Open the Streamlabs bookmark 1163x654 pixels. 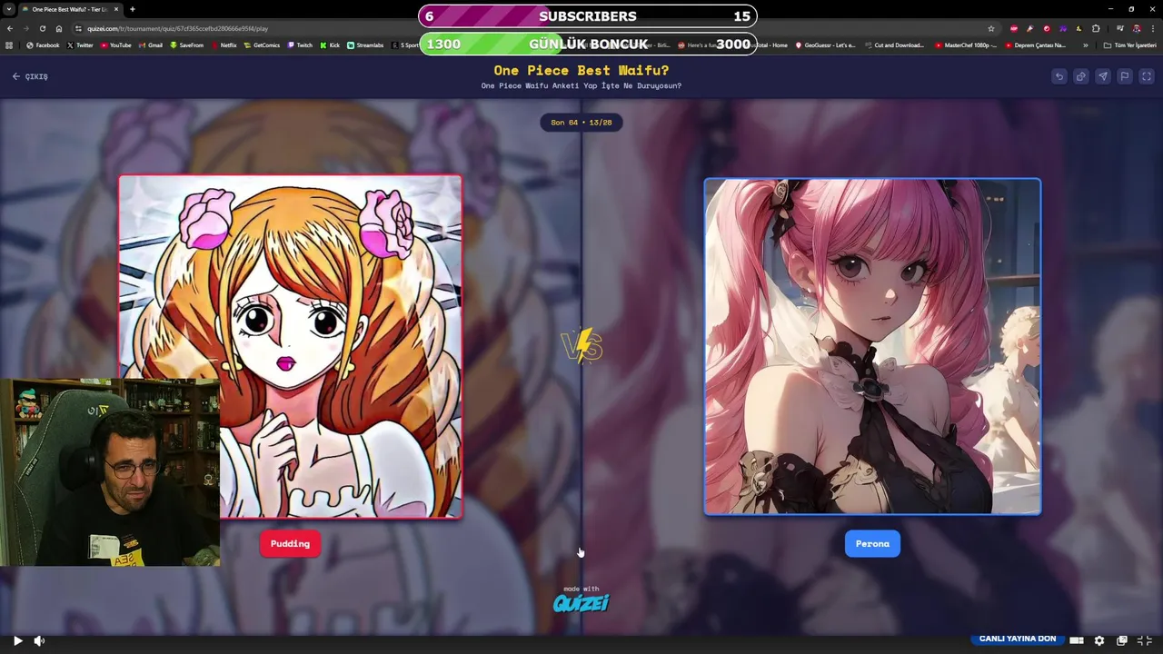point(365,45)
